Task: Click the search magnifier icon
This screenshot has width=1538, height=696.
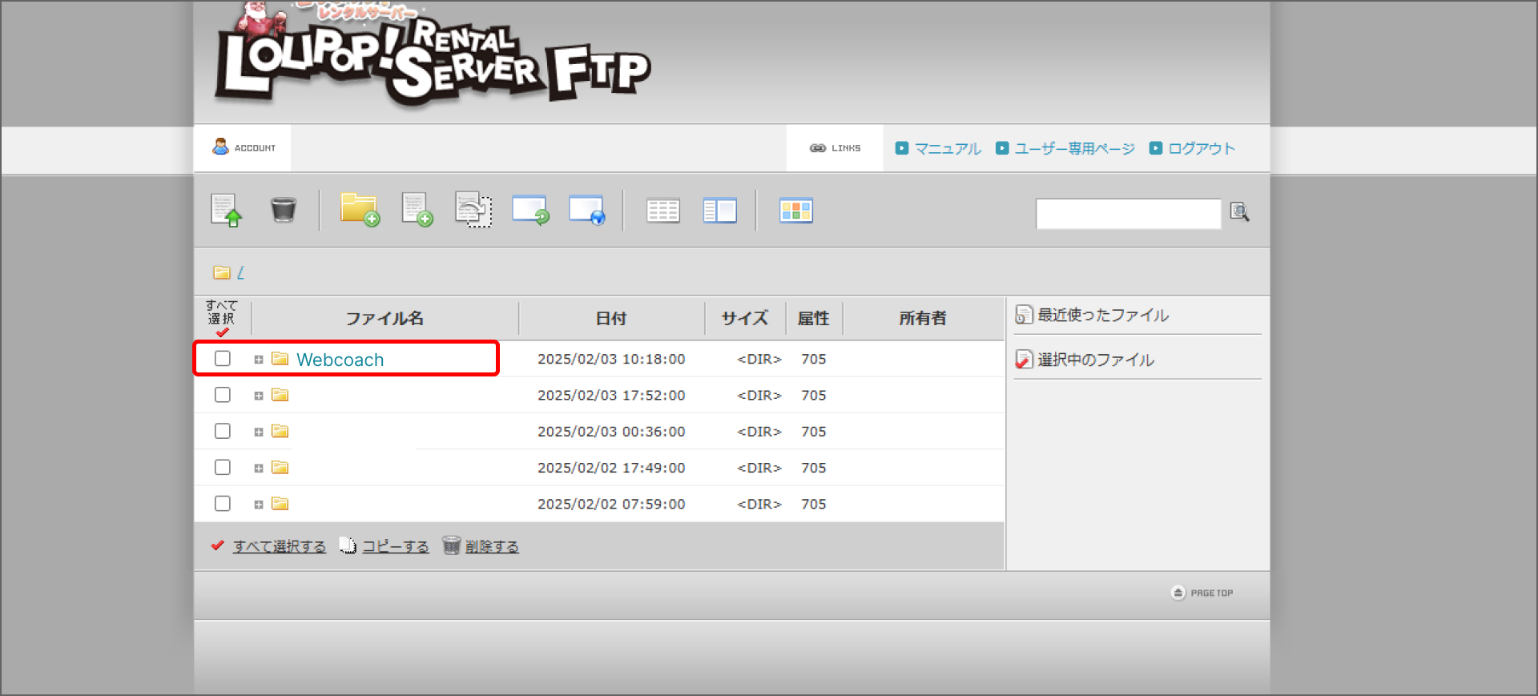Action: 1239,211
